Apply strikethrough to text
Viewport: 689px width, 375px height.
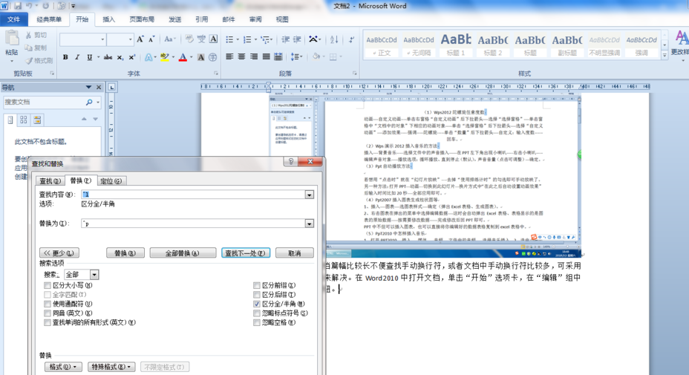[108, 57]
